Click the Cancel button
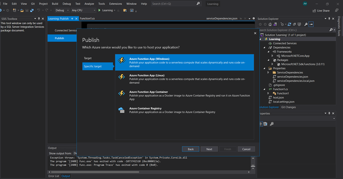Image resolution: width=343 pixels, height=179 pixels. (246, 149)
